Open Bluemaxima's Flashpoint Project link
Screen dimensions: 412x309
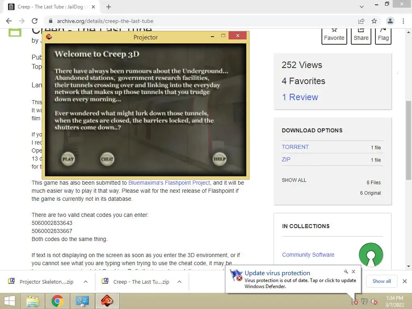tap(169, 183)
